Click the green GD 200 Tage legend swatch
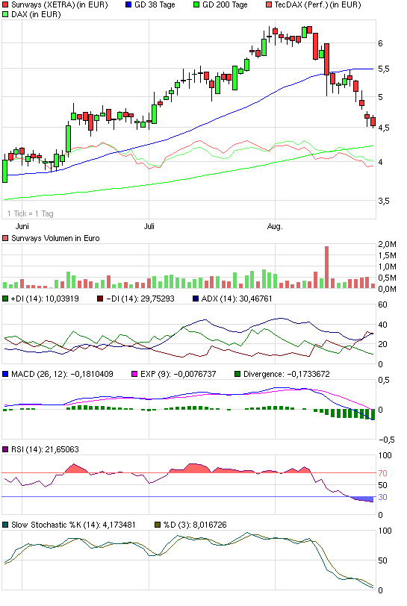Viewport: 407px width, 606px height. [196, 5]
